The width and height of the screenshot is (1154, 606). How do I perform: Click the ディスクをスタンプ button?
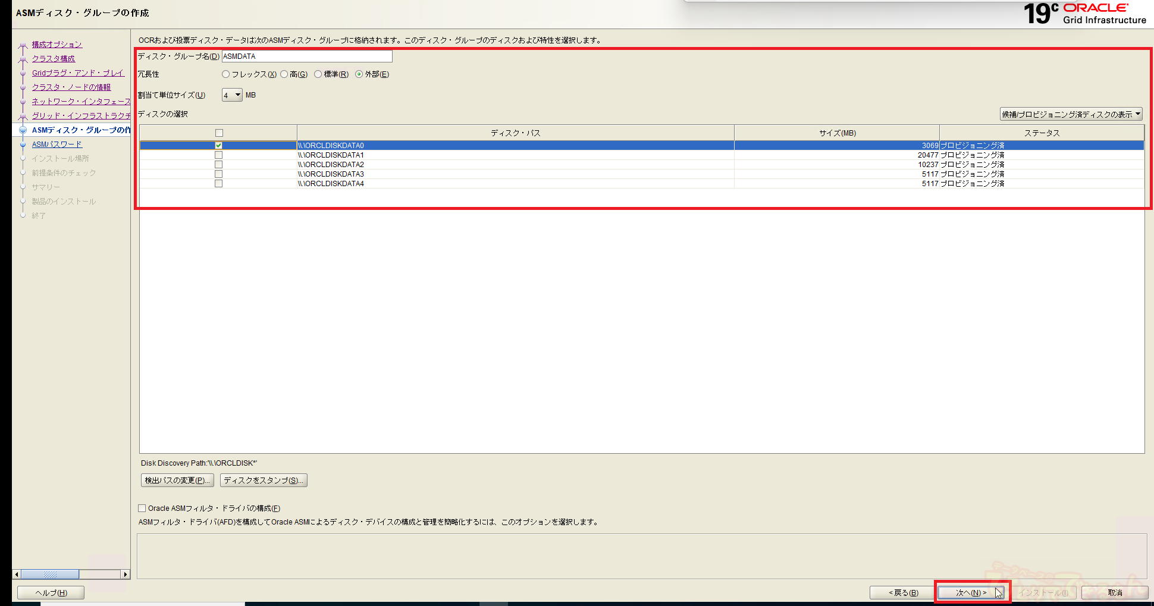pyautogui.click(x=264, y=481)
